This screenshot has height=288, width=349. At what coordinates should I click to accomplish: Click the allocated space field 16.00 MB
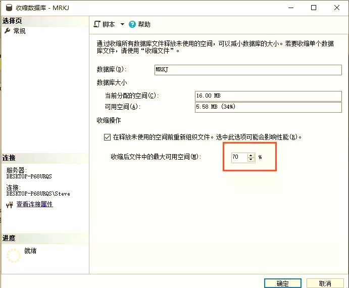[x=268, y=96]
